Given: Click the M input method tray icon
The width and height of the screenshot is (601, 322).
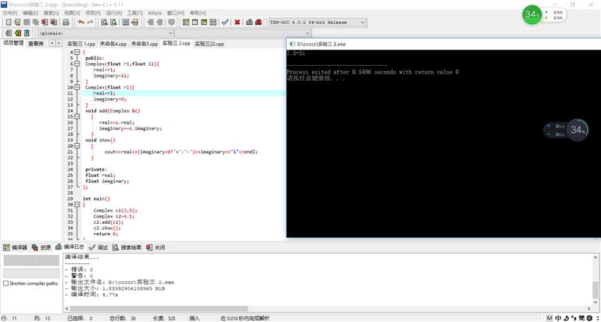Looking at the screenshot, I should 550,318.
